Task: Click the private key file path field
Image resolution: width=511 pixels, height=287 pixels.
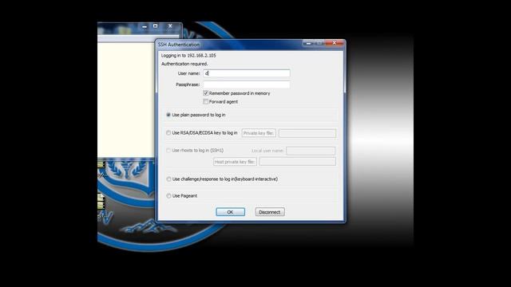Action: 307,133
